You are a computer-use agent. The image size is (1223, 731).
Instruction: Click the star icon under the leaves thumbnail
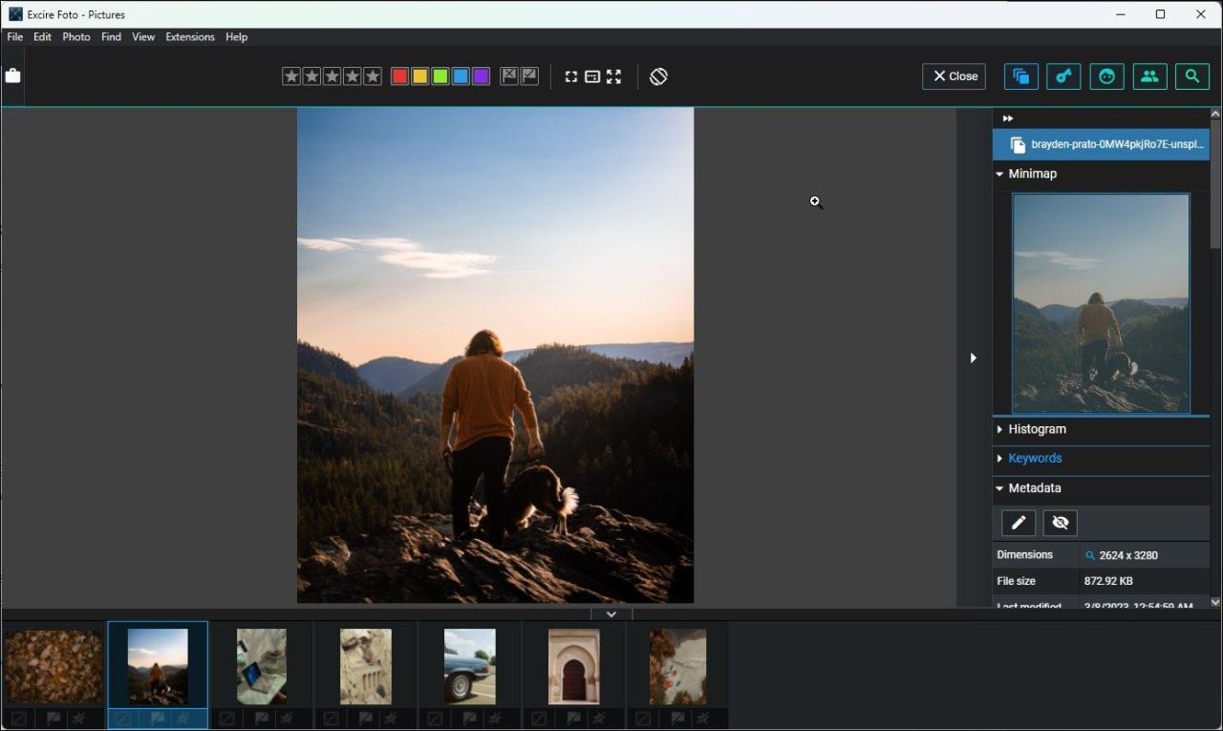(x=78, y=719)
